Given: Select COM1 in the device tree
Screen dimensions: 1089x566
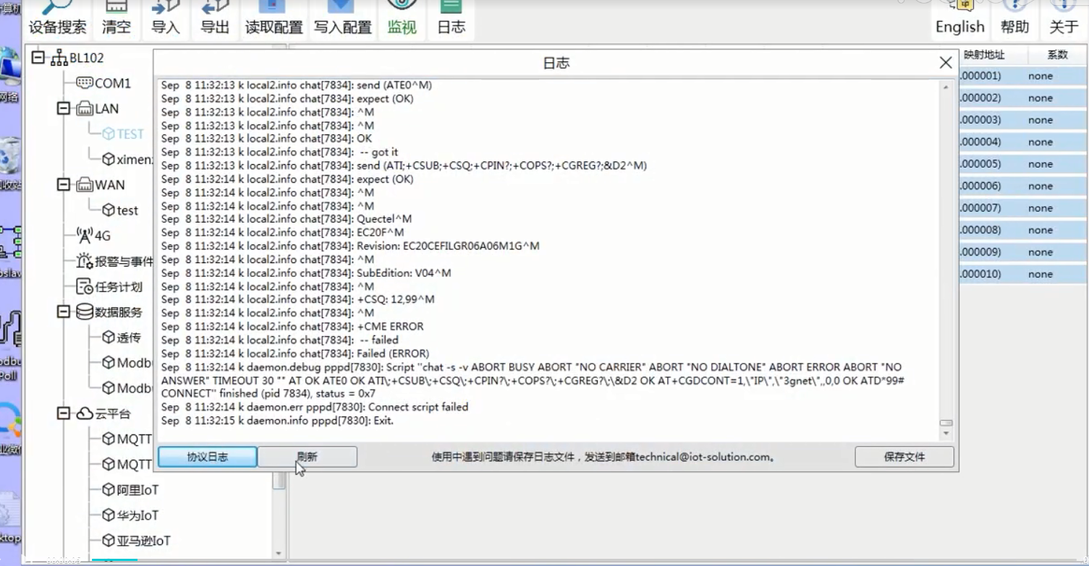Looking at the screenshot, I should (112, 83).
